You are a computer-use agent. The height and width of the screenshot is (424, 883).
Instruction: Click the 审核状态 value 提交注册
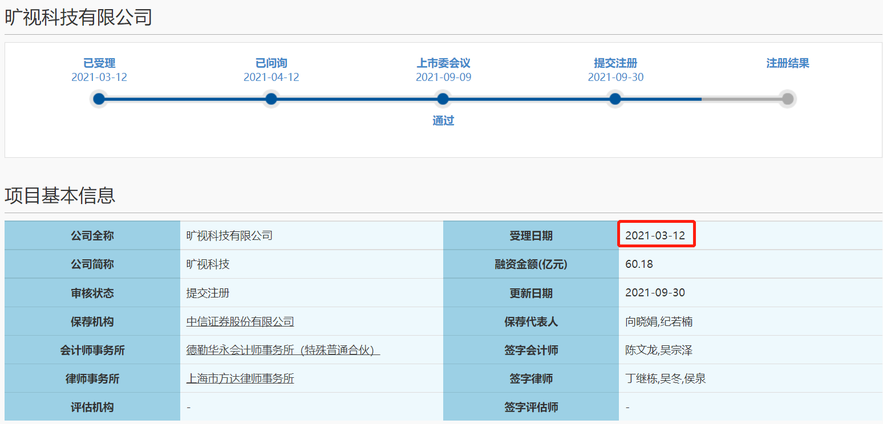pos(208,293)
